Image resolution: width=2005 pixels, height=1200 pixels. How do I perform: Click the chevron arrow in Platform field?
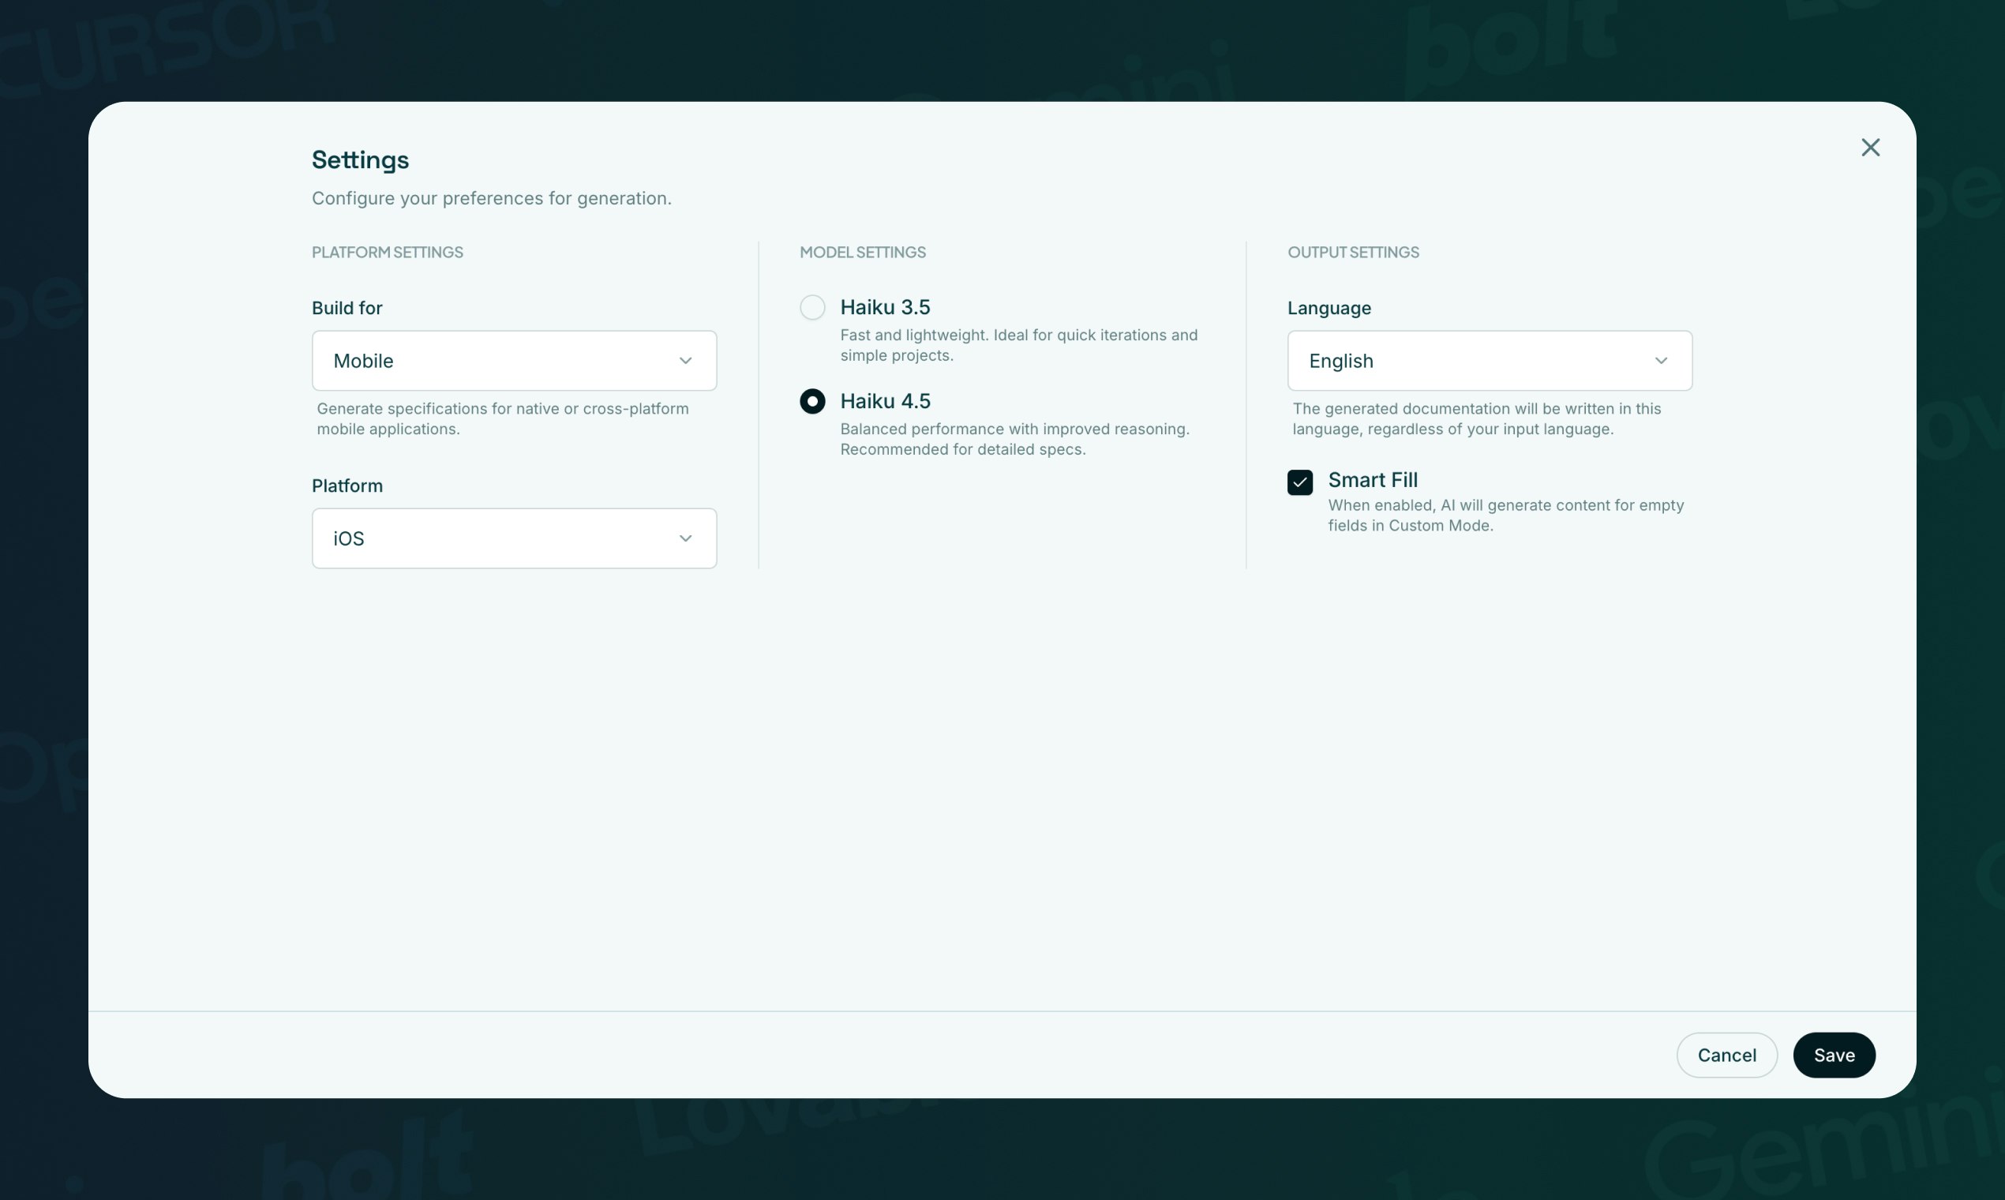[x=684, y=538]
